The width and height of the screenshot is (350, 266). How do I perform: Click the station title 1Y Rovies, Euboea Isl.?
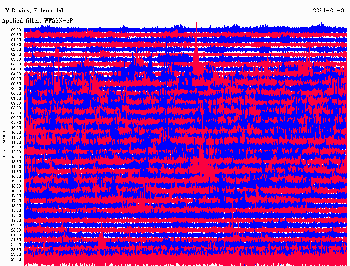[33, 11]
